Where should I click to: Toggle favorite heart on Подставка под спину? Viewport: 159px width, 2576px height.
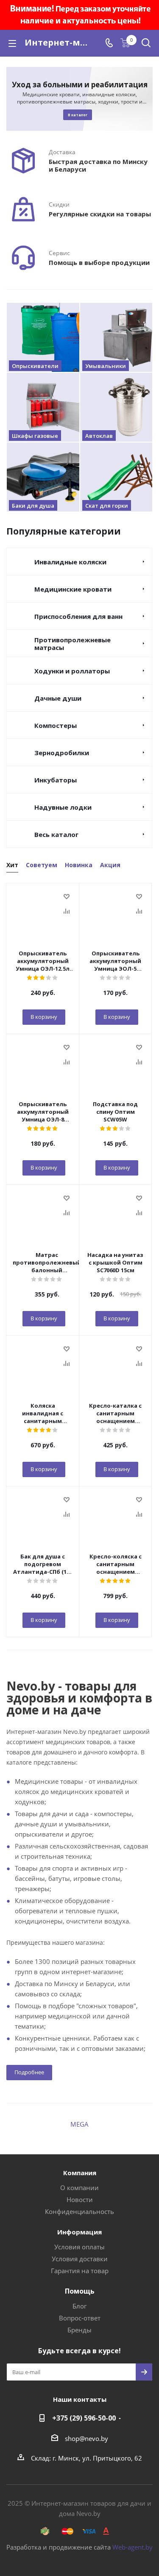[139, 1047]
